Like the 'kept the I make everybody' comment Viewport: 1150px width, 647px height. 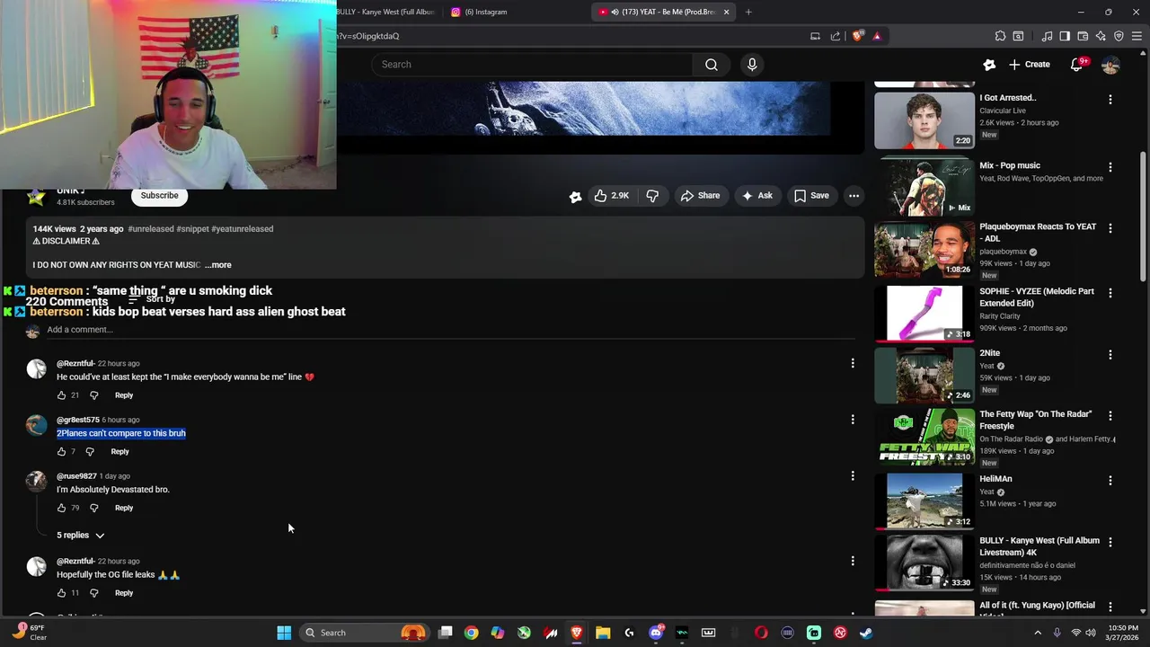(x=62, y=395)
